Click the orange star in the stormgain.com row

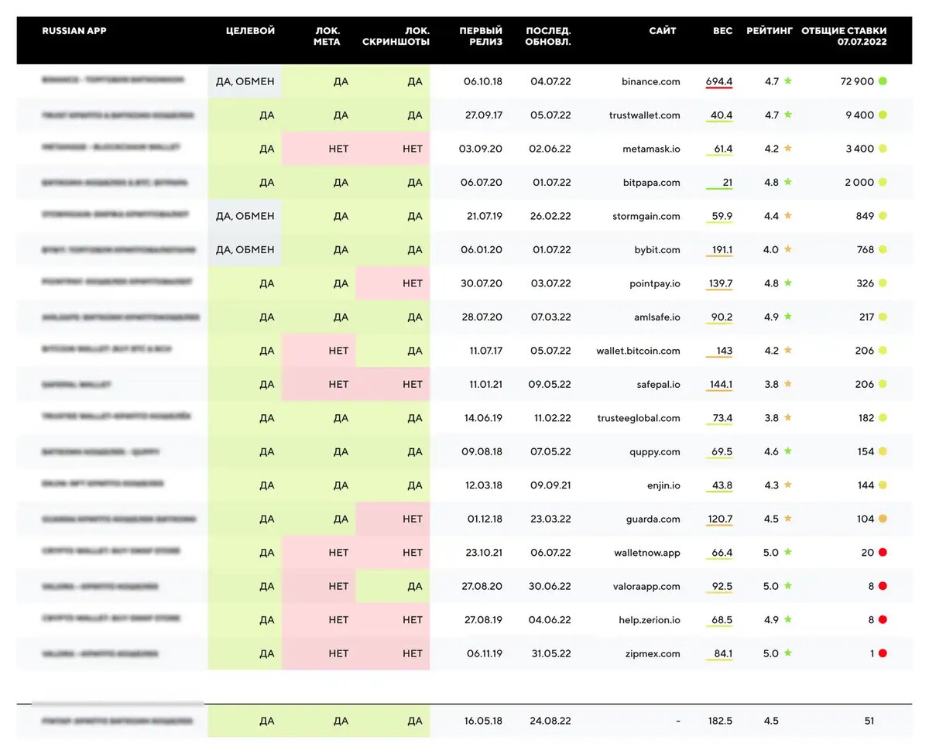point(788,216)
